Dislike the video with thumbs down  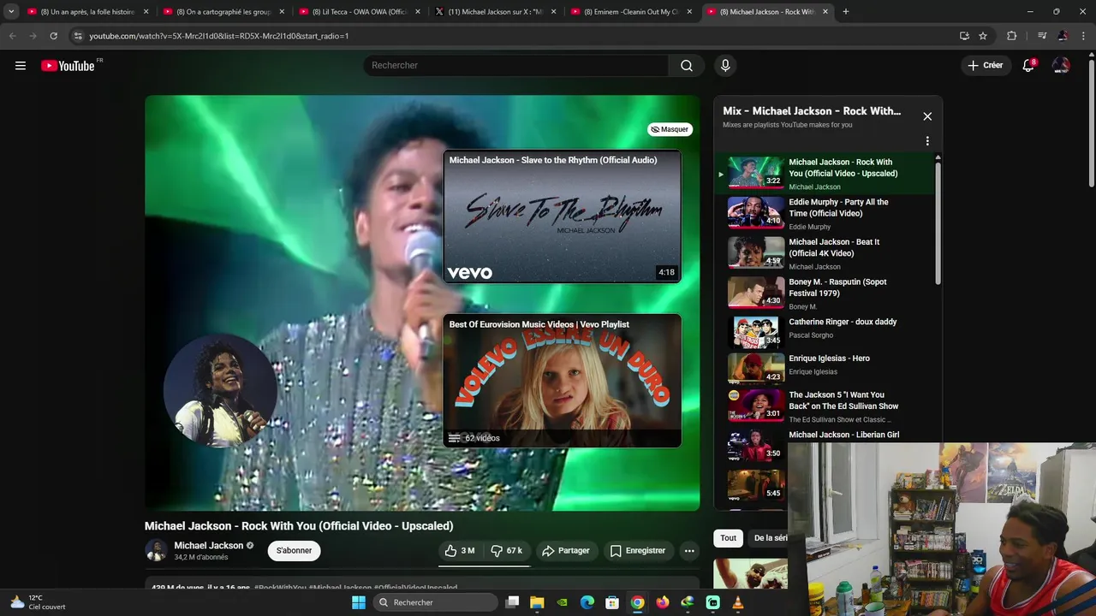tap(506, 551)
